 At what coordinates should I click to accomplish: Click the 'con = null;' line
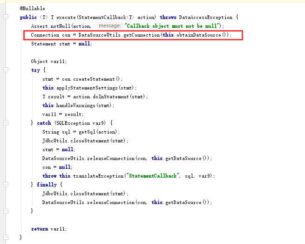point(57,167)
